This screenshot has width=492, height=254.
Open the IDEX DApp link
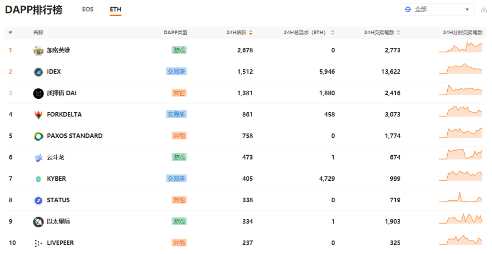[x=54, y=72]
